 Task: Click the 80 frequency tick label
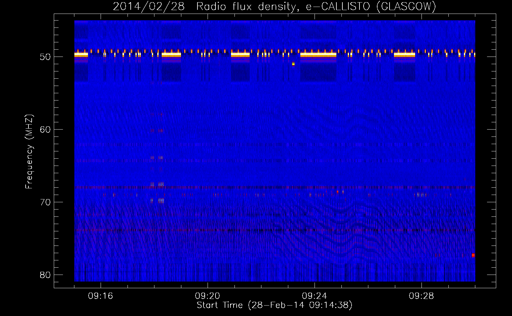click(x=45, y=275)
